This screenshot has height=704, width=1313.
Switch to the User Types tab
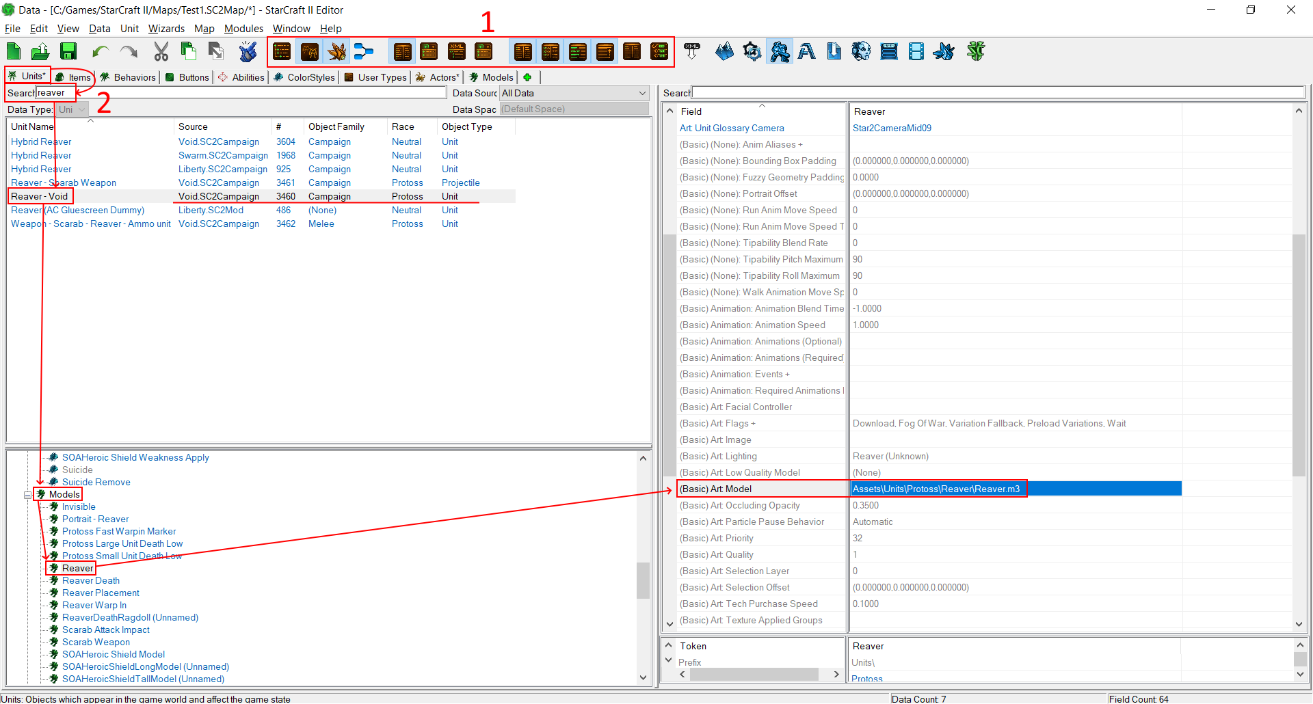pyautogui.click(x=375, y=77)
